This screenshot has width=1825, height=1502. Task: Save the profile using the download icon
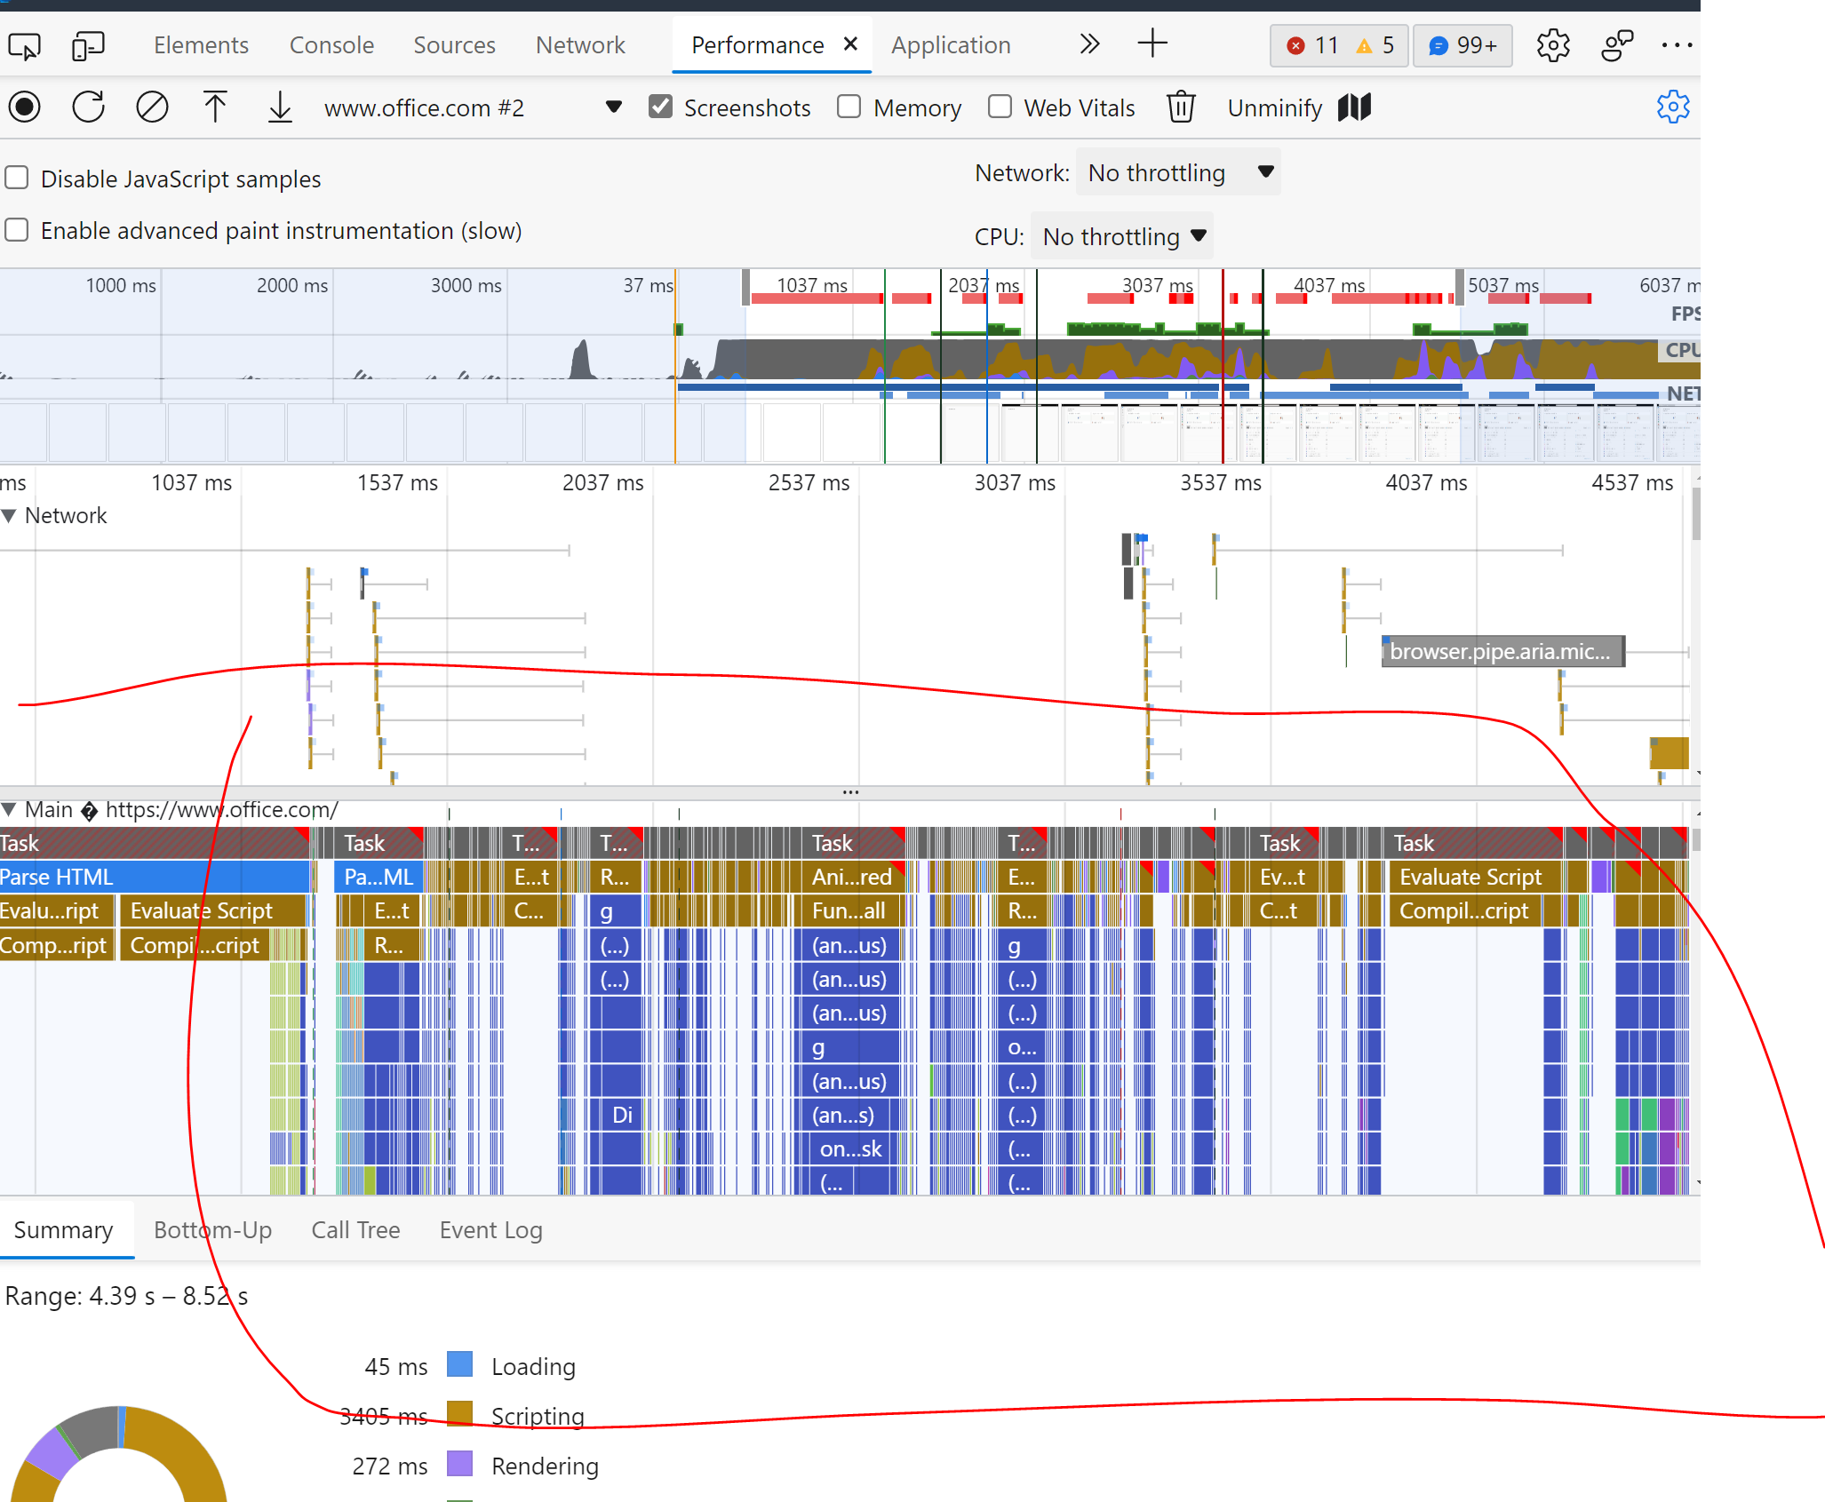point(279,107)
